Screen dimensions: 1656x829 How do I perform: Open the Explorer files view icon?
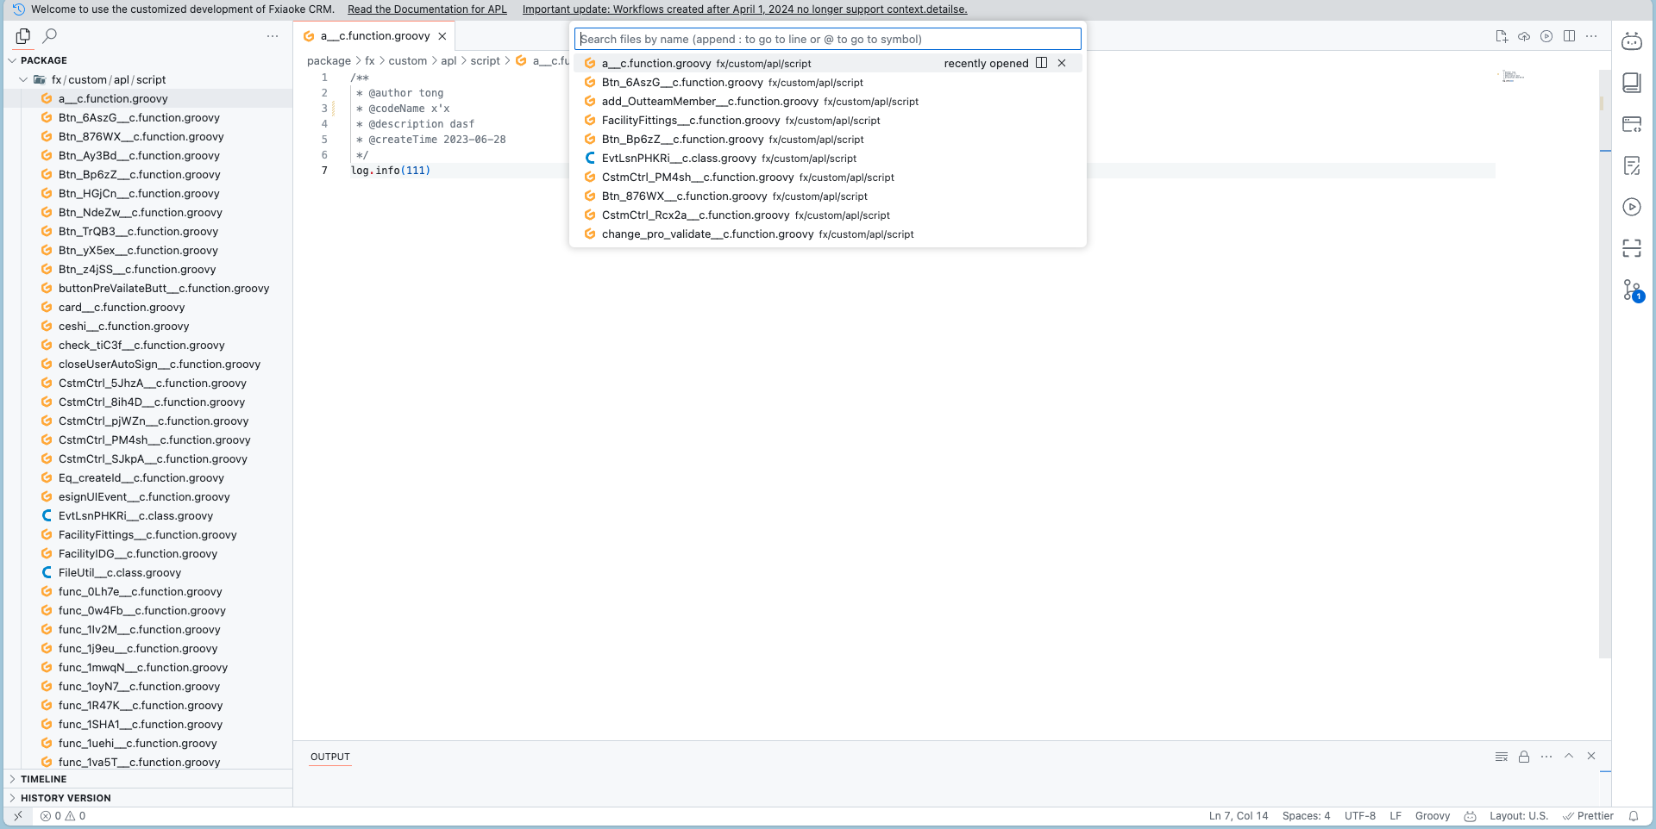click(23, 36)
